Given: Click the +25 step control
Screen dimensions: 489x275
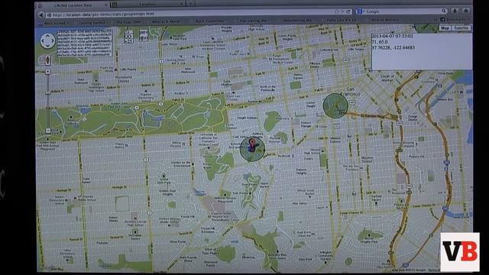Looking at the screenshot, I should click(x=128, y=40).
